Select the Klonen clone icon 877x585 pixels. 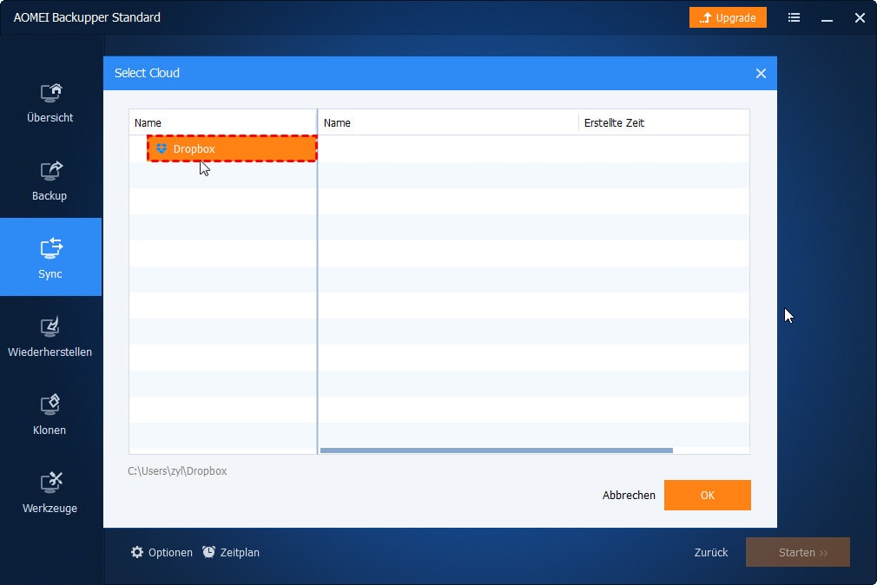pyautogui.click(x=50, y=404)
